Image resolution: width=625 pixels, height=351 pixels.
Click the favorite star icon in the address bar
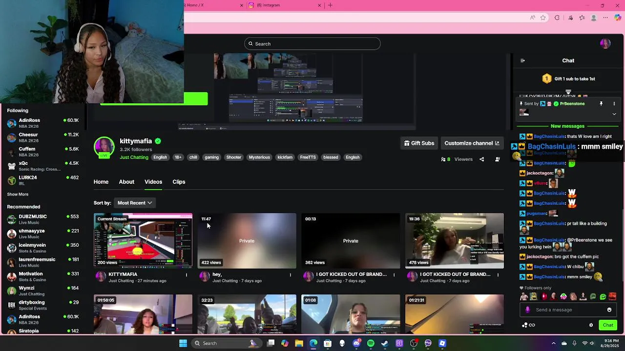click(543, 18)
